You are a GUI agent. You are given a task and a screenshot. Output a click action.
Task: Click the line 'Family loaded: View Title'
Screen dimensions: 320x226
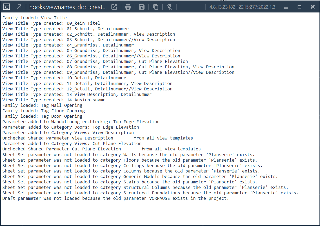click(x=35, y=18)
